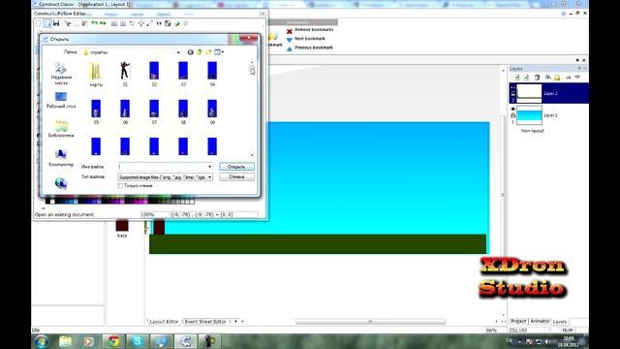Open Windows Explorer from the taskbar
The width and height of the screenshot is (620, 349).
pos(65,341)
